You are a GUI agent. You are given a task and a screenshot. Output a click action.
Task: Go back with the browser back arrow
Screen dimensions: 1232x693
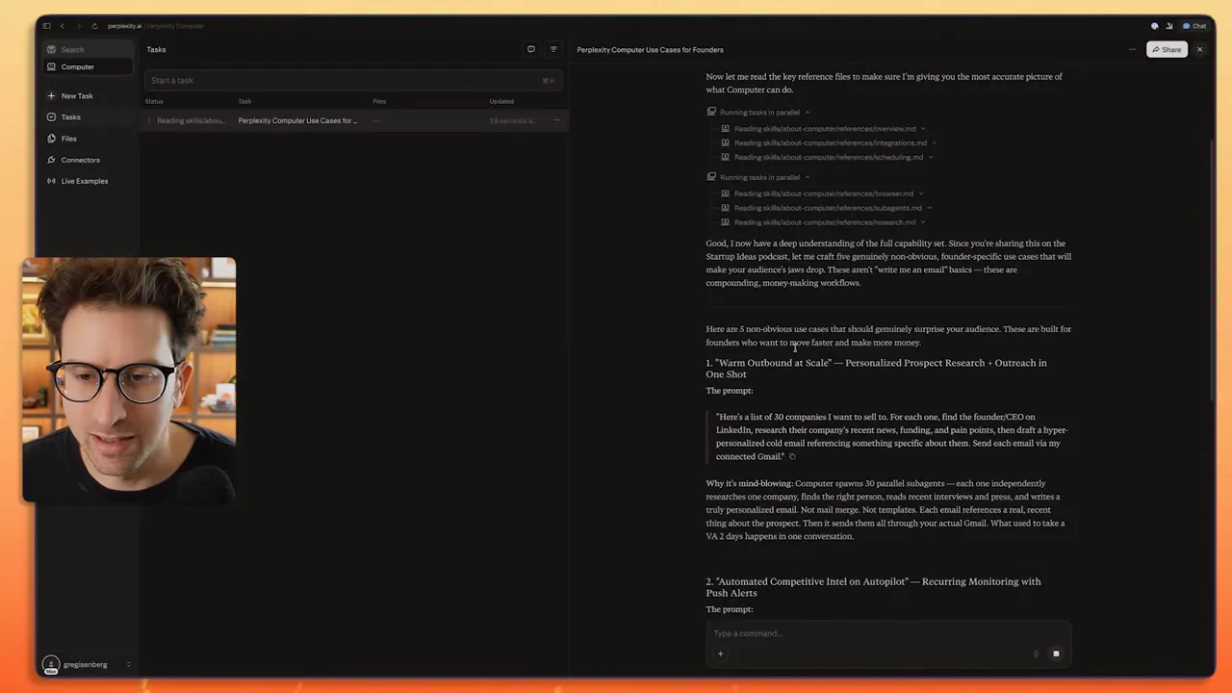63,26
